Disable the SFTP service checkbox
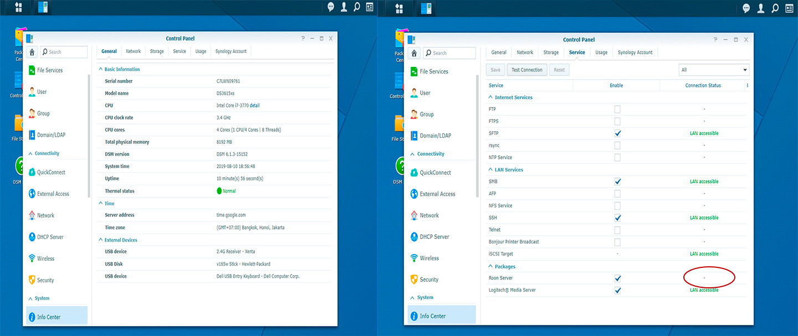Image resolution: width=798 pixels, height=336 pixels. pos(617,133)
